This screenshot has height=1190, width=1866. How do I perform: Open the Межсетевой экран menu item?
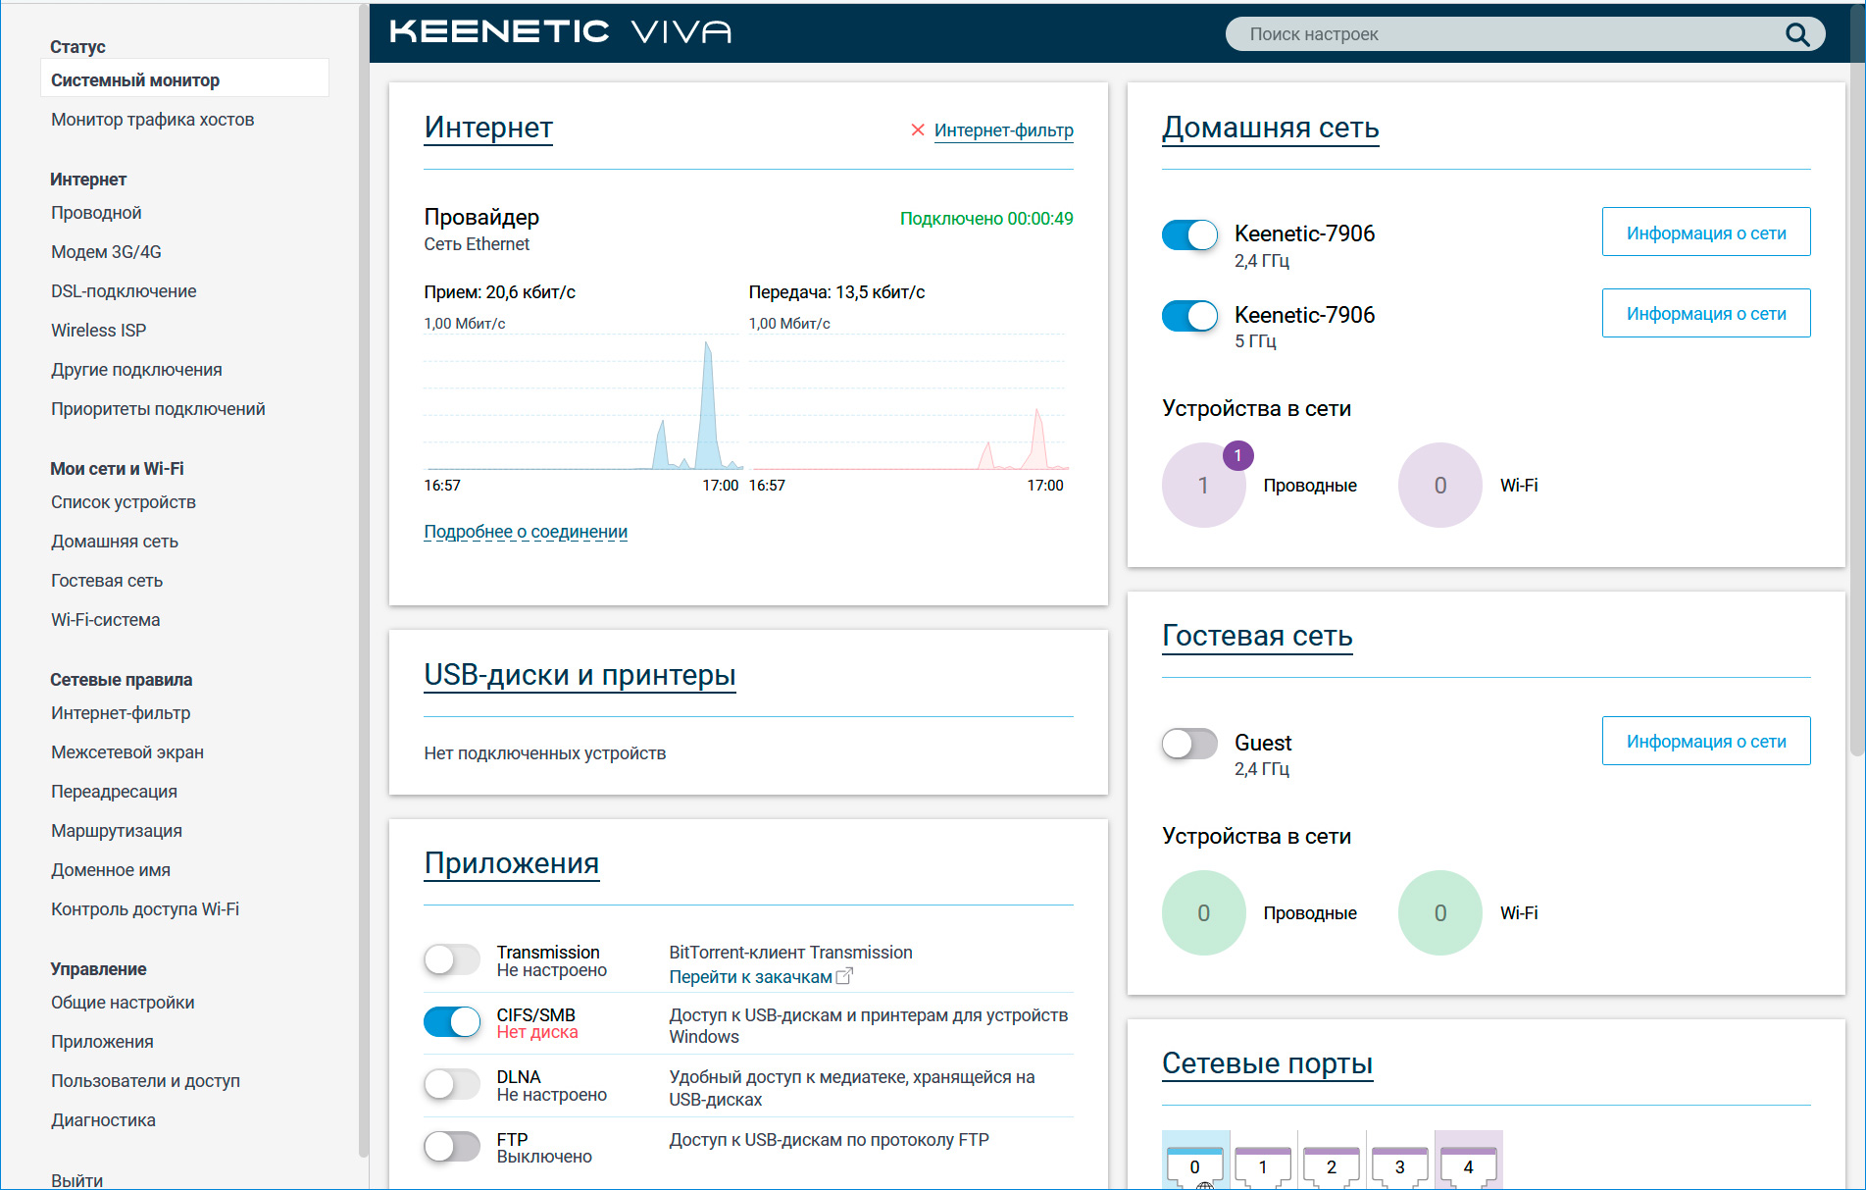(x=127, y=752)
